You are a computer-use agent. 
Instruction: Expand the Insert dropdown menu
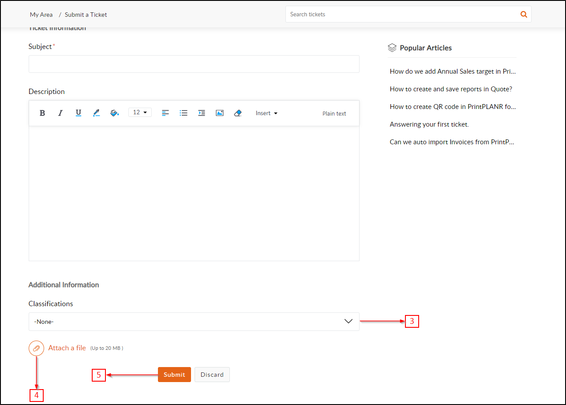(x=266, y=113)
